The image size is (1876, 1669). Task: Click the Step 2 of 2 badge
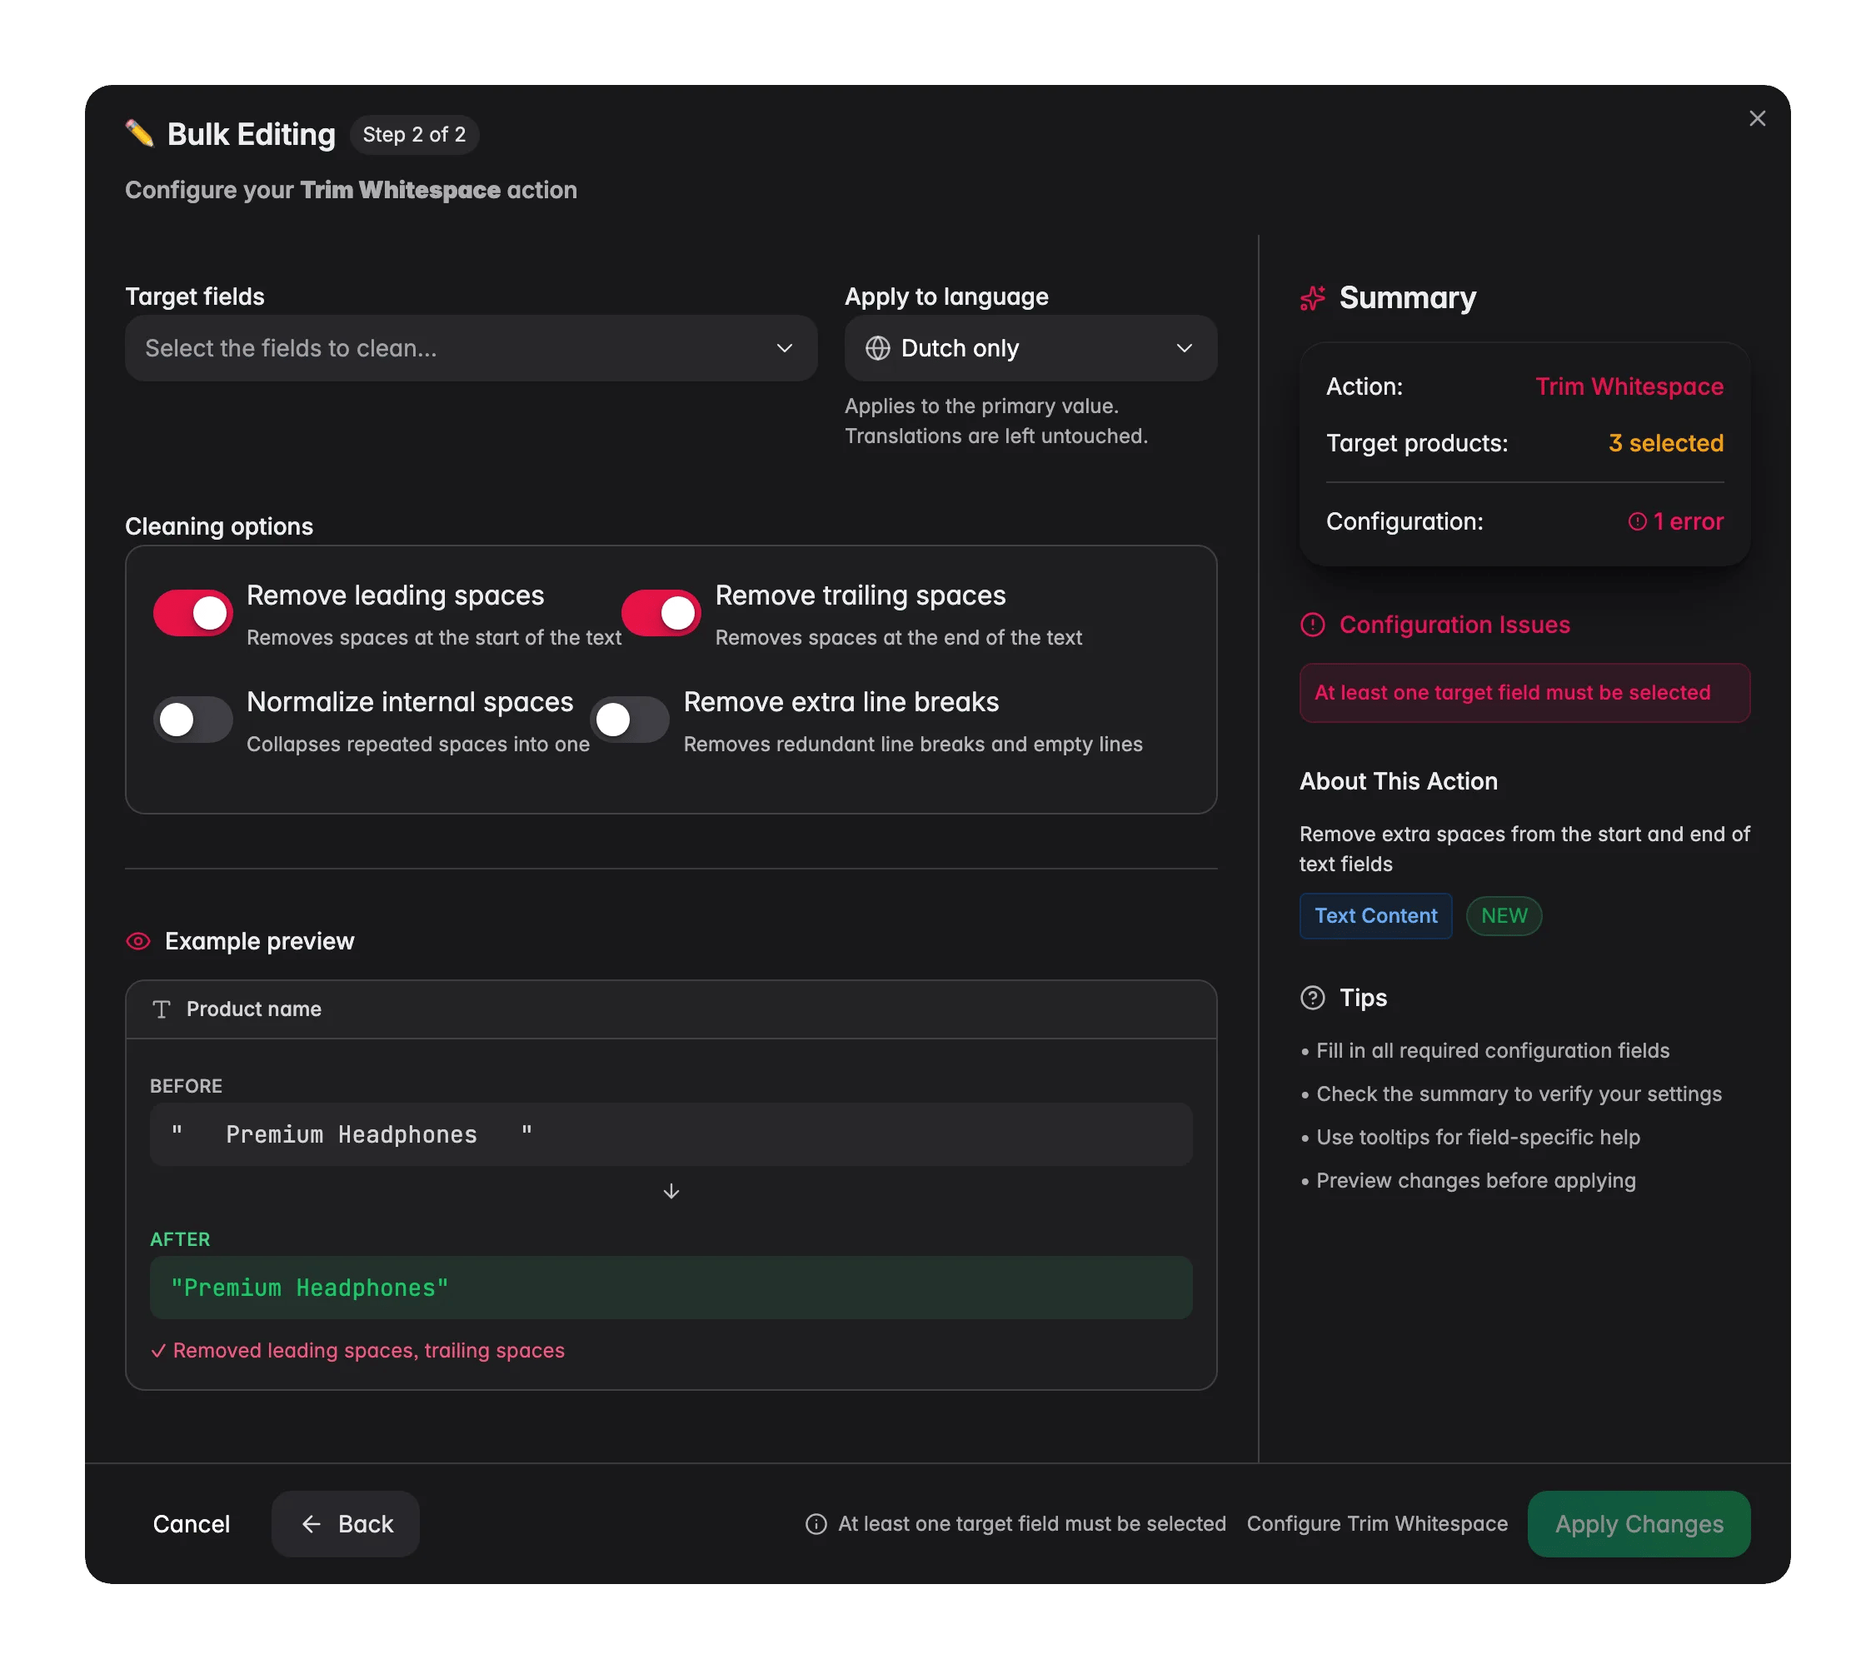point(414,135)
